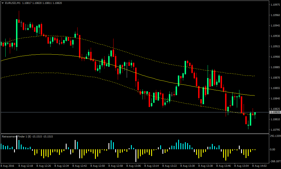281x169 pixels.
Task: Click the 8 Aug 13:46 time label
Action: tap(223, 165)
